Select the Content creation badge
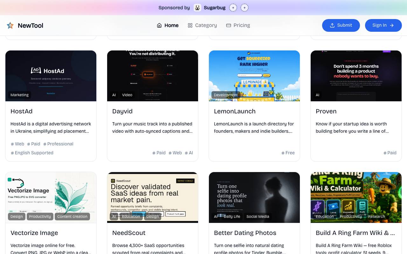The height and width of the screenshot is (254, 407). click(x=72, y=217)
